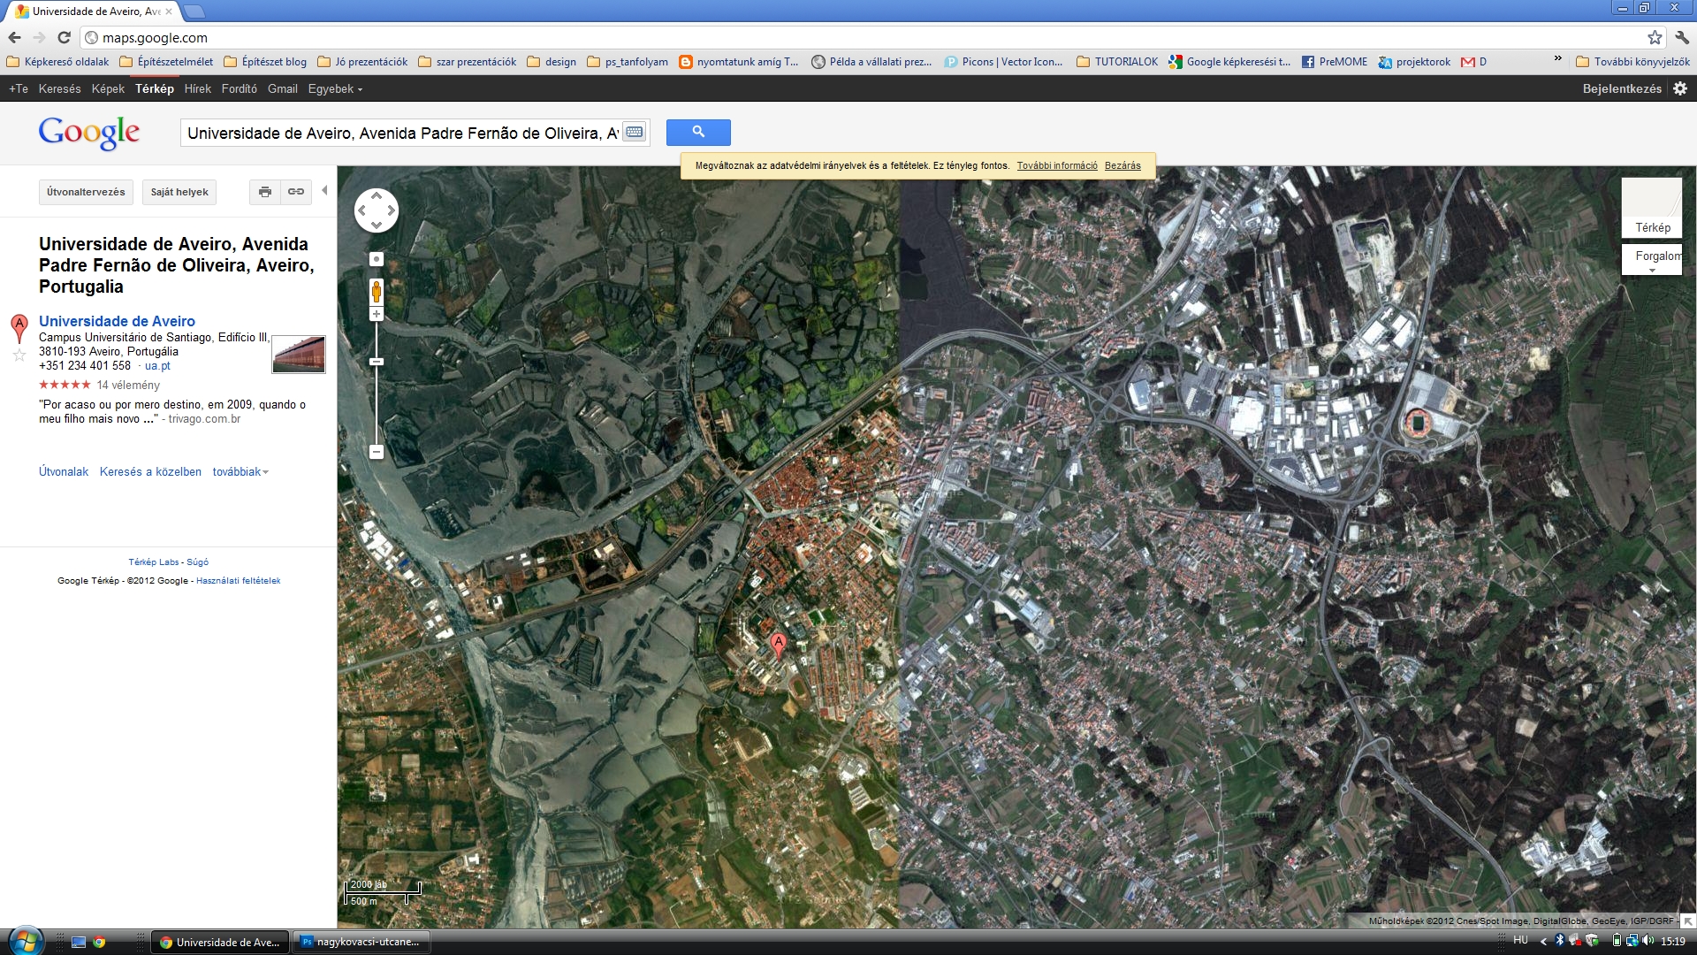The height and width of the screenshot is (955, 1697).
Task: Click the Útvonaltervezés button
Action: 86,192
